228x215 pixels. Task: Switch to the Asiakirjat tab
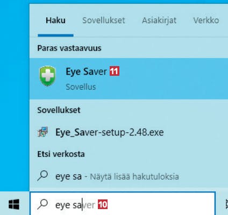[x=159, y=20]
